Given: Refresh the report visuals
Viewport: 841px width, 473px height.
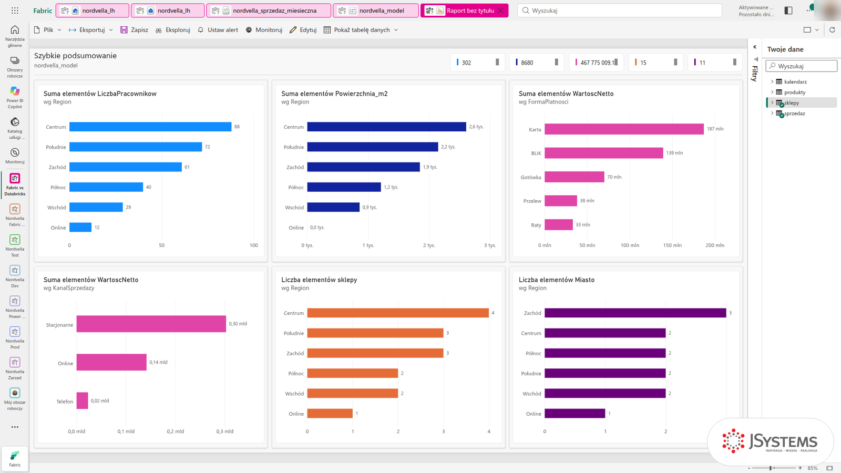Looking at the screenshot, I should coord(832,30).
